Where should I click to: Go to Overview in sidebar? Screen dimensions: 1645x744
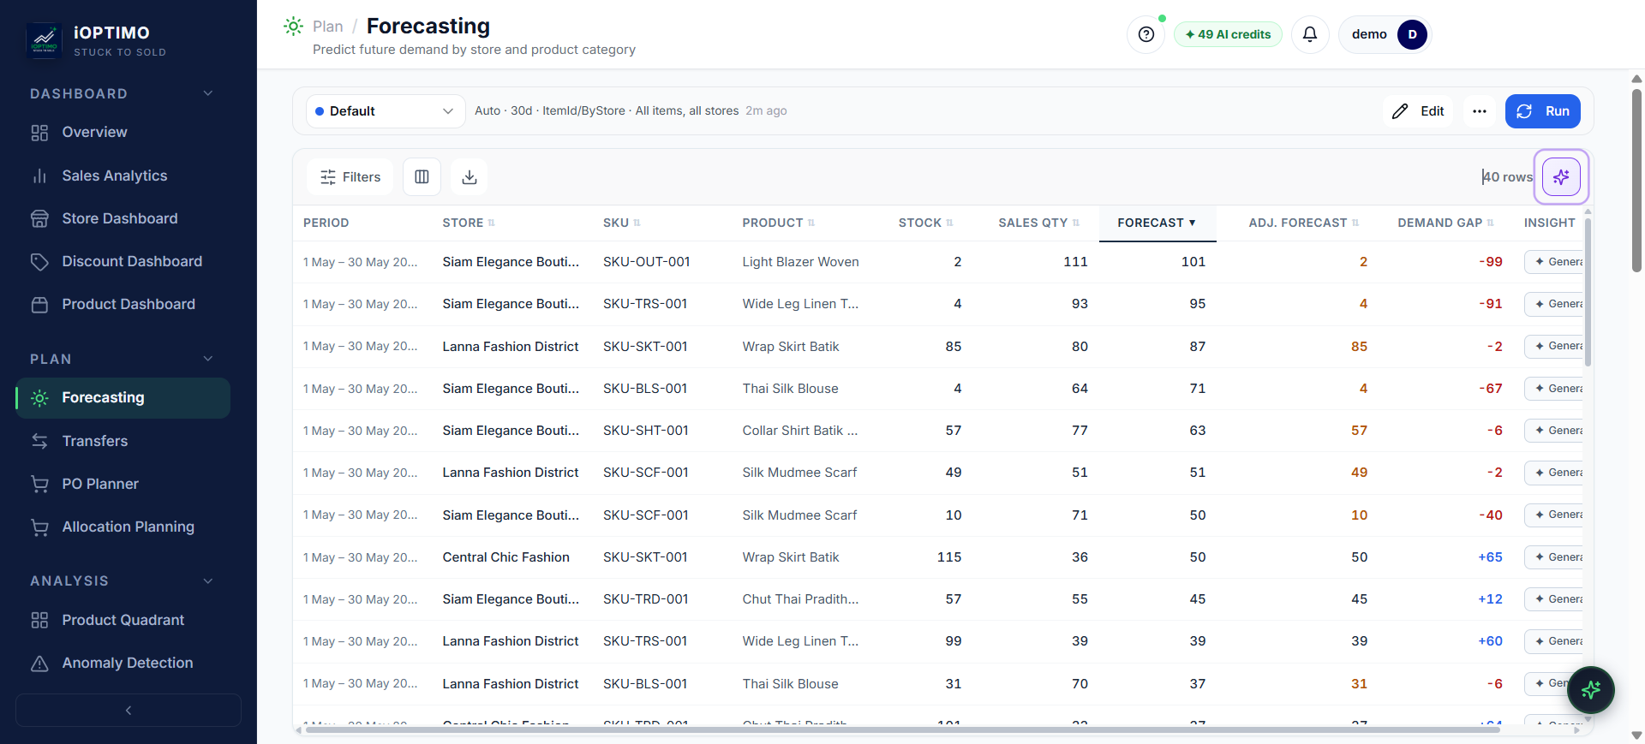click(x=123, y=133)
